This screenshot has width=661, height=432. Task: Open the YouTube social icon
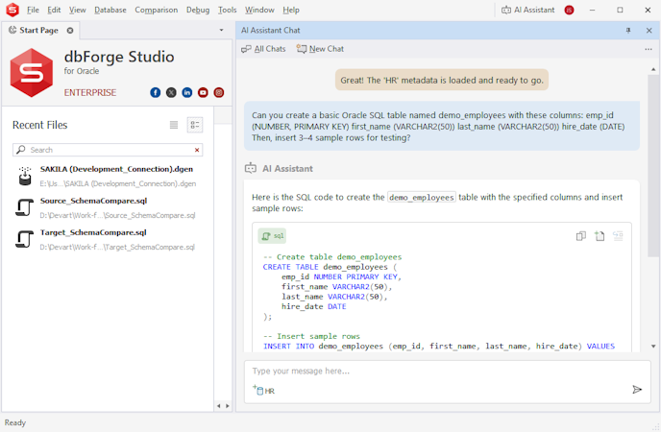[203, 92]
